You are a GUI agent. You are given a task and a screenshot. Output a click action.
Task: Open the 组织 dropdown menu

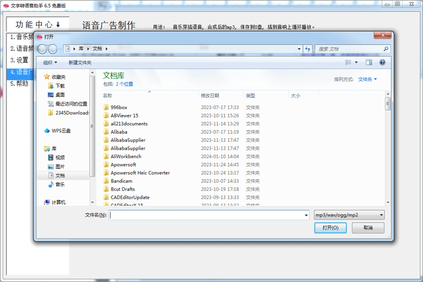pyautogui.click(x=50, y=62)
